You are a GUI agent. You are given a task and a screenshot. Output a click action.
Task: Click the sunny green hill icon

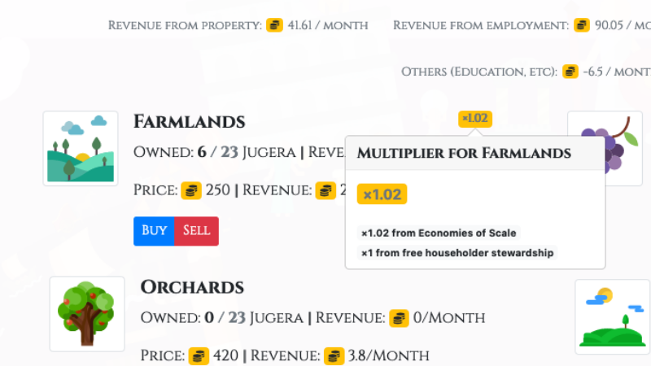click(612, 316)
